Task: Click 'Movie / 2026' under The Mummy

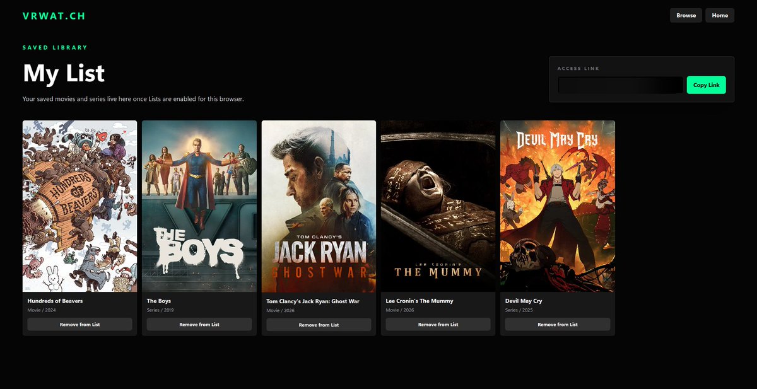Action: click(400, 310)
